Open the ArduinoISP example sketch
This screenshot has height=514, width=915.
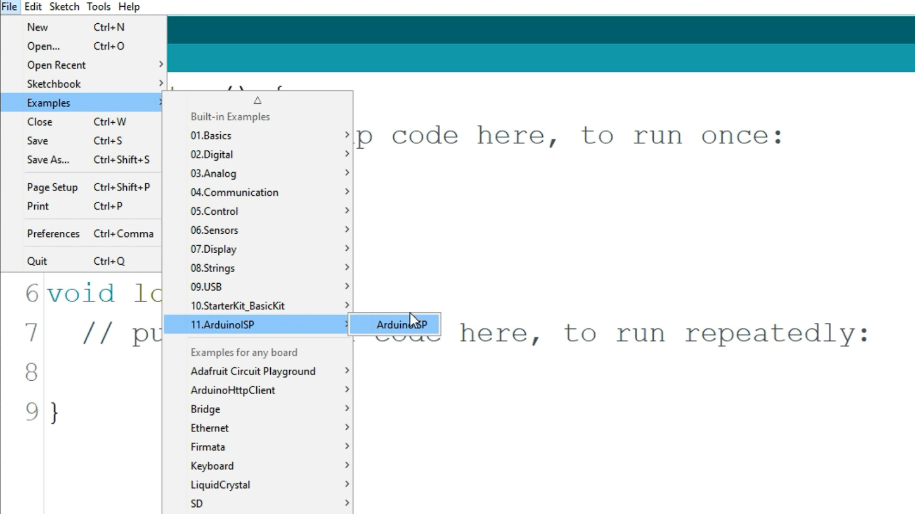pos(395,325)
